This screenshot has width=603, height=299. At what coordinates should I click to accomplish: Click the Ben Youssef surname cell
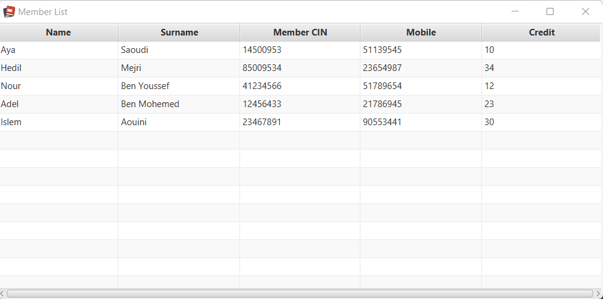click(179, 86)
